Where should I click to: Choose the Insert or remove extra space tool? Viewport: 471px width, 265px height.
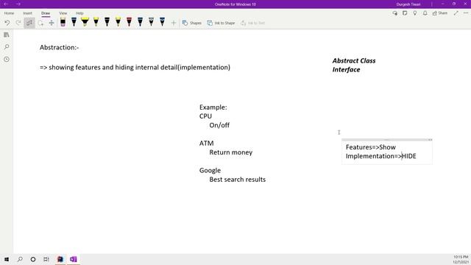point(52,23)
